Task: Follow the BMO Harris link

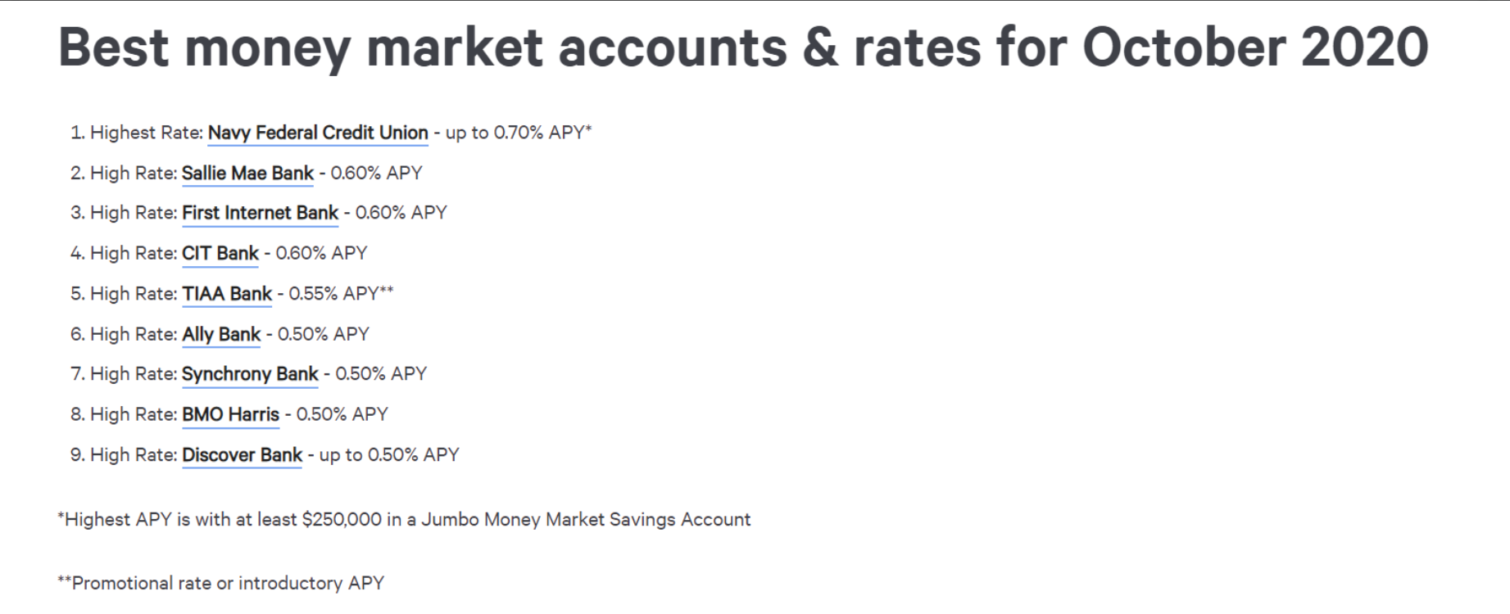Action: pyautogui.click(x=230, y=414)
